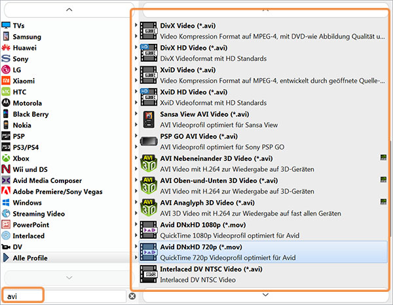Screen dimensions: 393x305
Task: Click the Windows logo category icon
Action: [6, 202]
